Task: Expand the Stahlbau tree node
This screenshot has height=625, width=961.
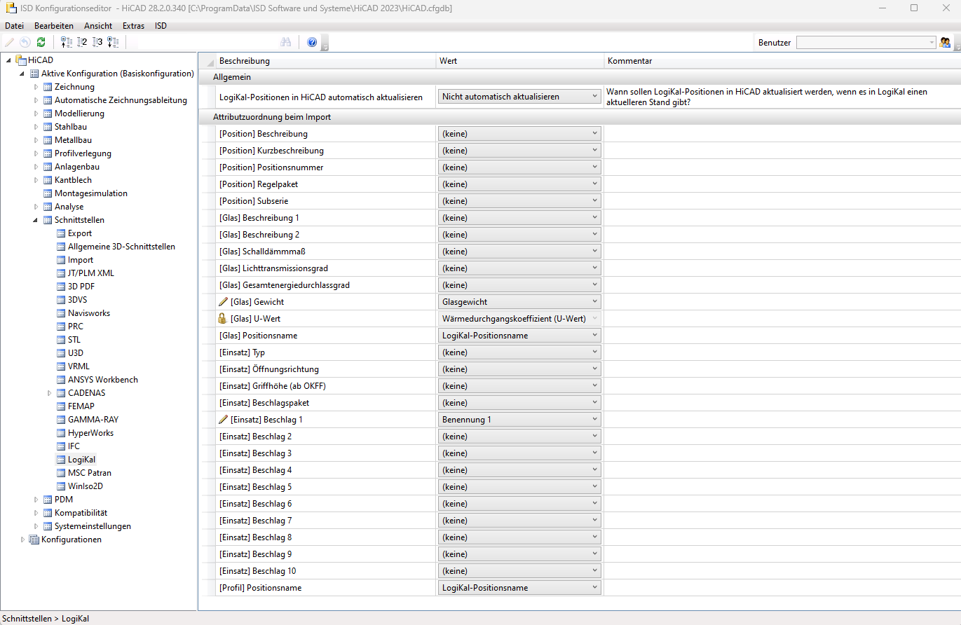Action: pyautogui.click(x=36, y=127)
